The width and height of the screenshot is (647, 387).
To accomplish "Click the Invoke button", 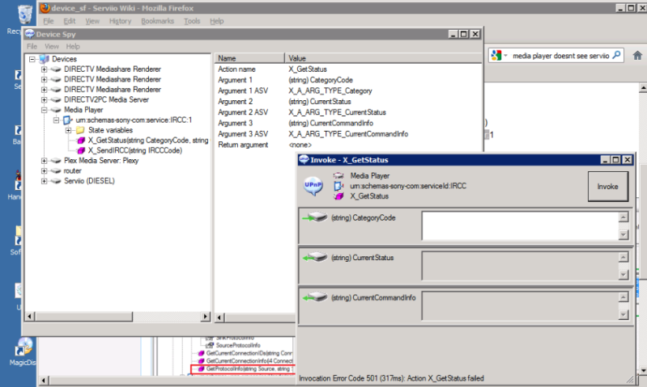I will pos(608,187).
